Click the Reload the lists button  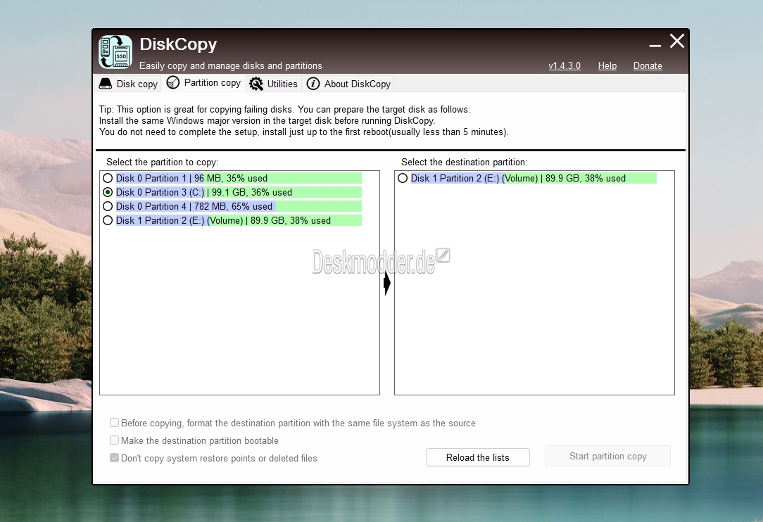pos(478,457)
